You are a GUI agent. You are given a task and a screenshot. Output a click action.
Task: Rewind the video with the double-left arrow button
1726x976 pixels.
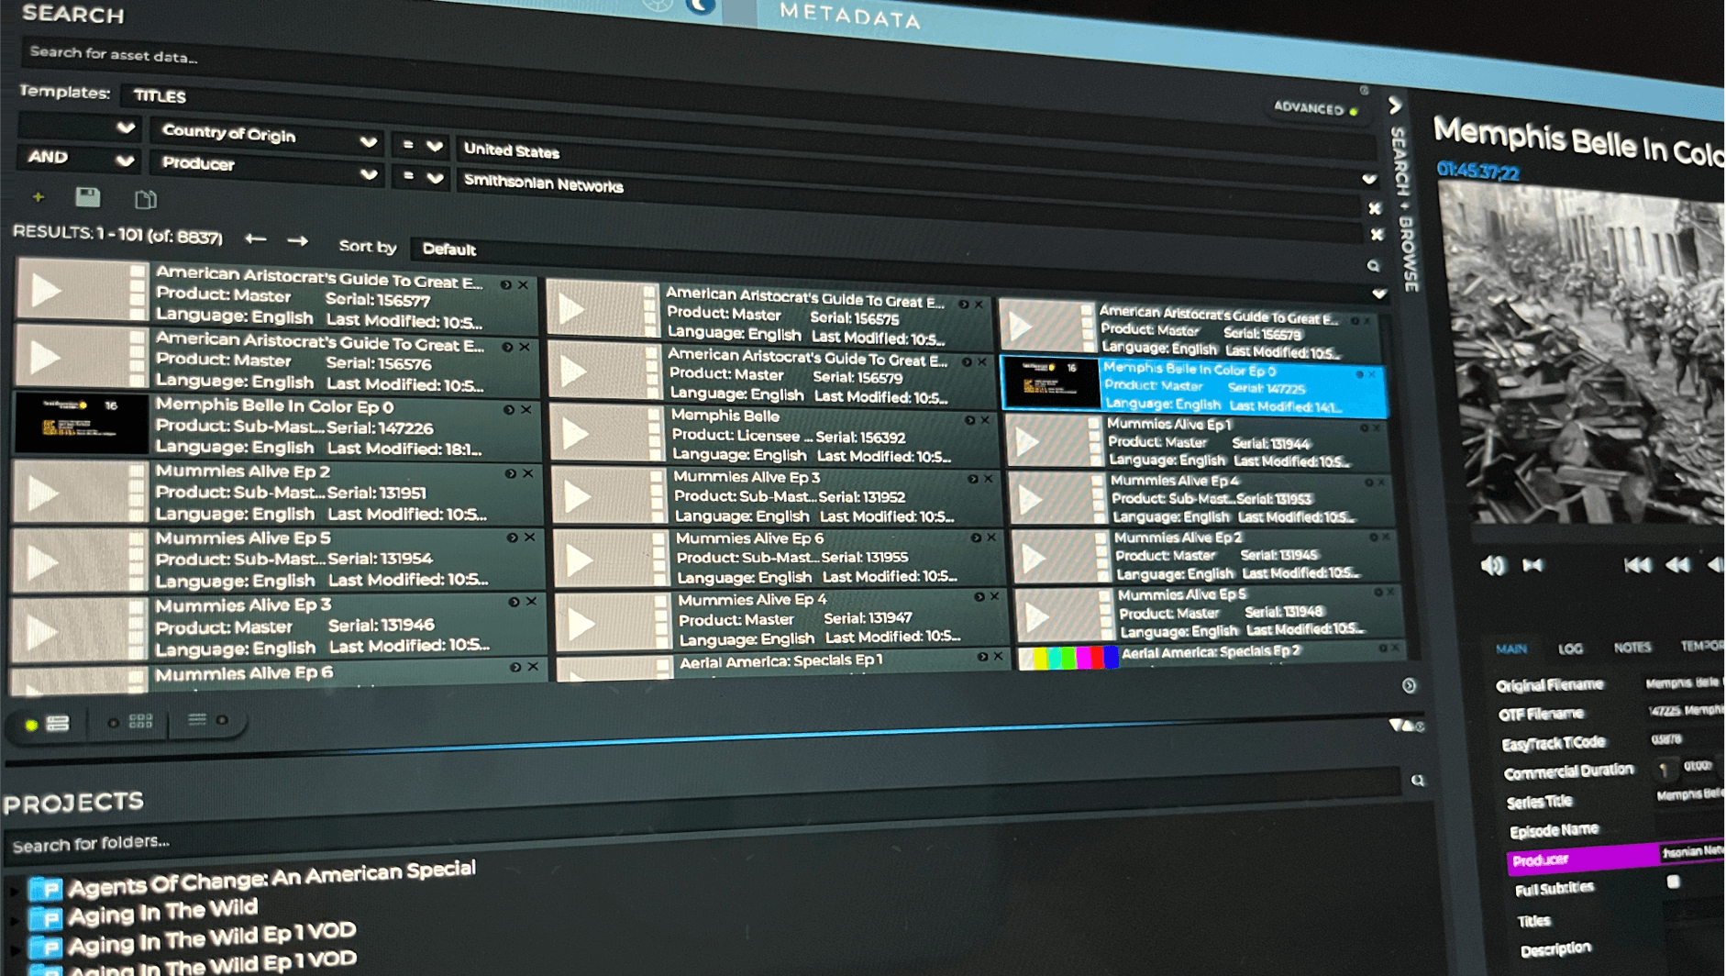pos(1677,565)
